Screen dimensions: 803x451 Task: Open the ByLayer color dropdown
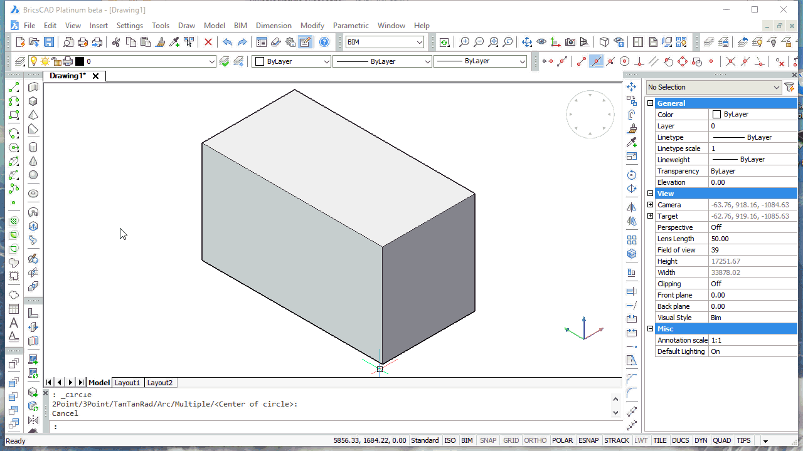pyautogui.click(x=292, y=61)
